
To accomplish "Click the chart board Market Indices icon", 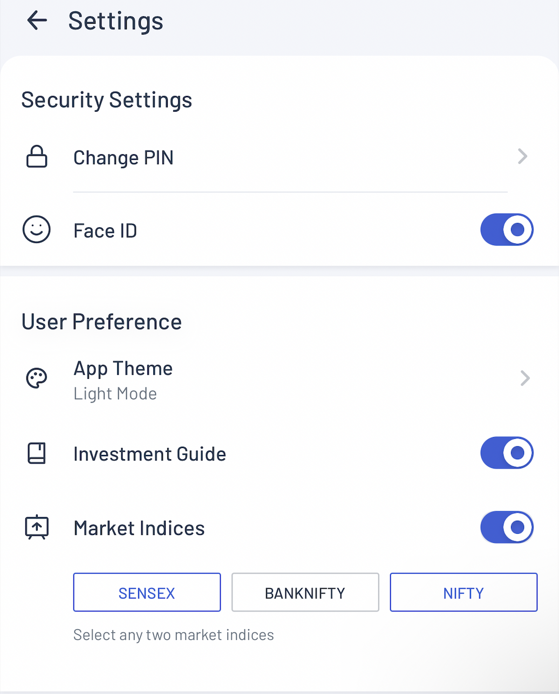I will pyautogui.click(x=37, y=527).
